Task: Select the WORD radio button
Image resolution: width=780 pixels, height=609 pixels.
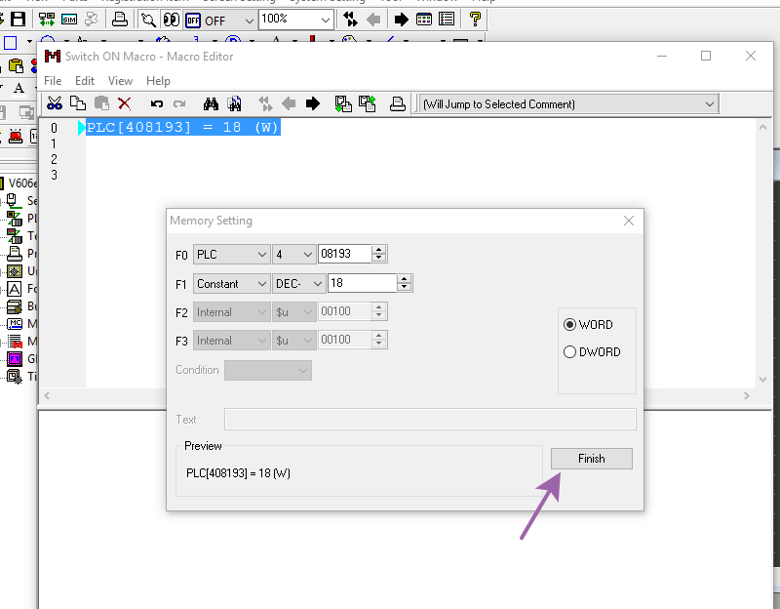Action: pos(570,325)
